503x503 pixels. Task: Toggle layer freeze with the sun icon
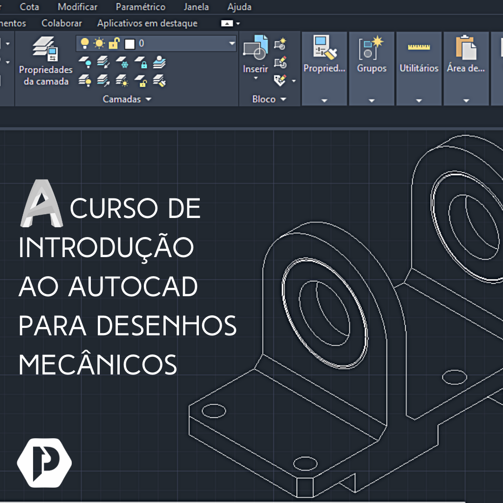coord(99,43)
